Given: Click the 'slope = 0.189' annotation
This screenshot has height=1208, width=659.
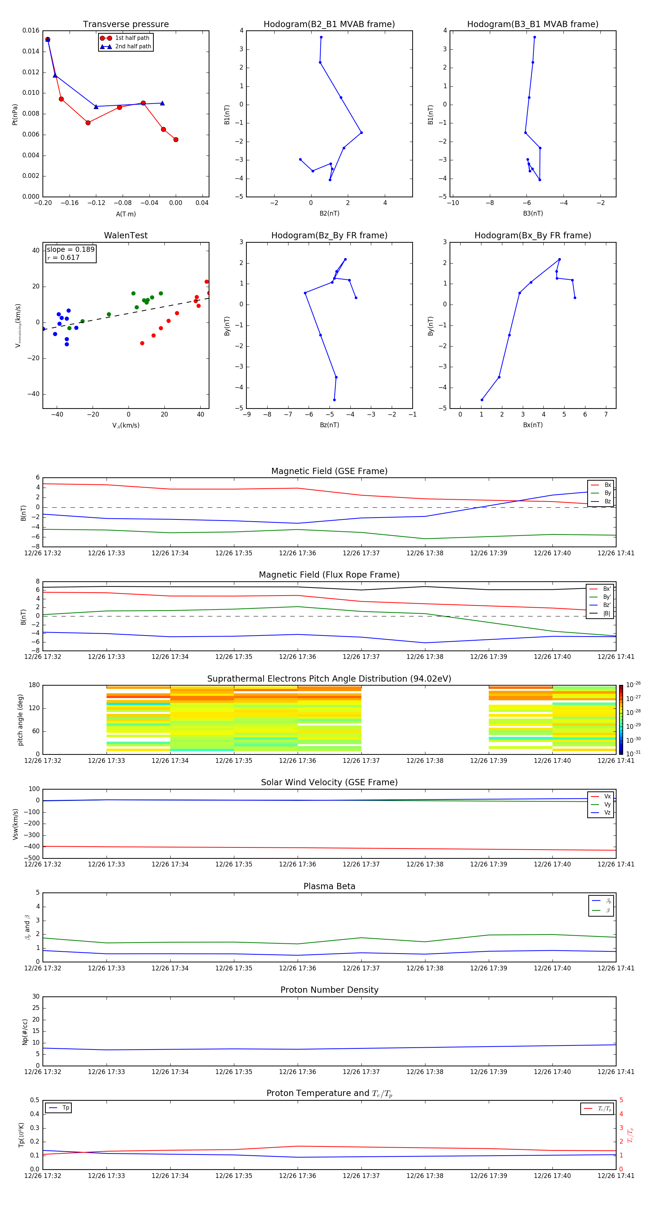Looking at the screenshot, I should pos(70,250).
